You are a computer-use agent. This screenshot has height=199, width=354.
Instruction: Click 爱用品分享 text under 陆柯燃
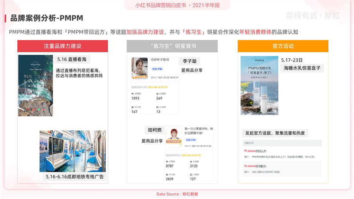click(x=152, y=141)
